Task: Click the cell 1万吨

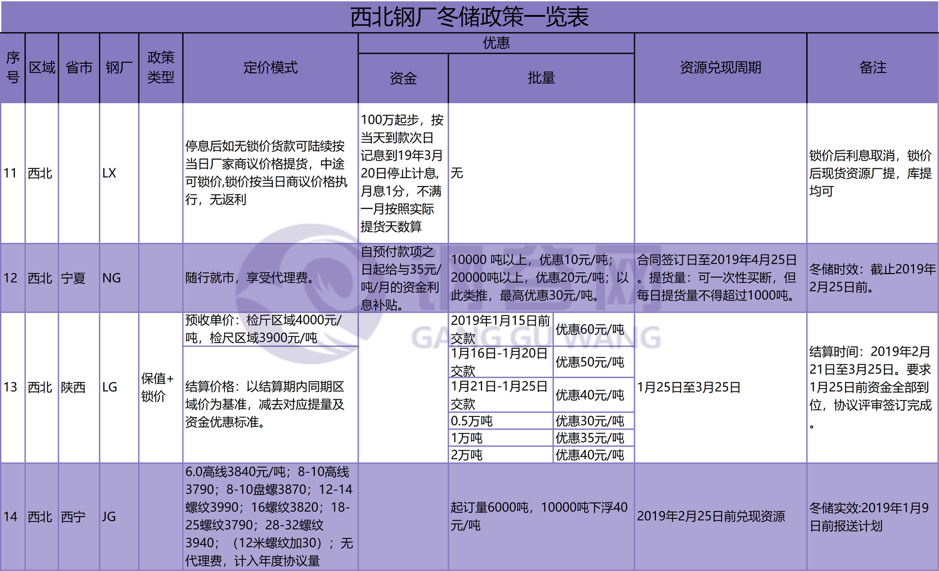Action: 501,438
